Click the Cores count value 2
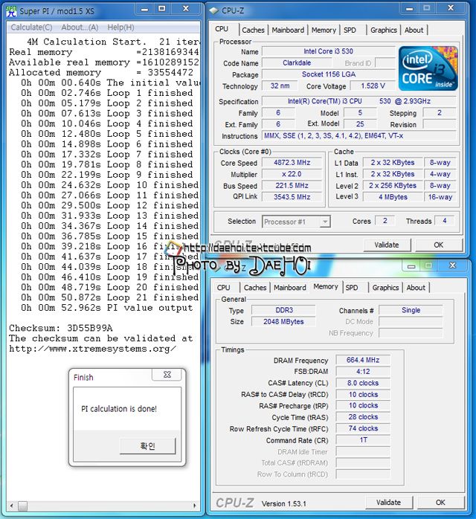Image resolution: width=476 pixels, height=519 pixels. click(x=385, y=221)
